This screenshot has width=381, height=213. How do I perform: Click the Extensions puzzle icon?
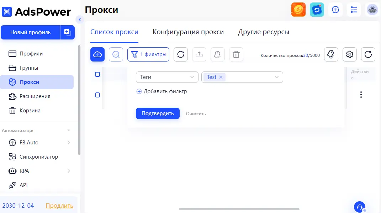tap(12, 96)
